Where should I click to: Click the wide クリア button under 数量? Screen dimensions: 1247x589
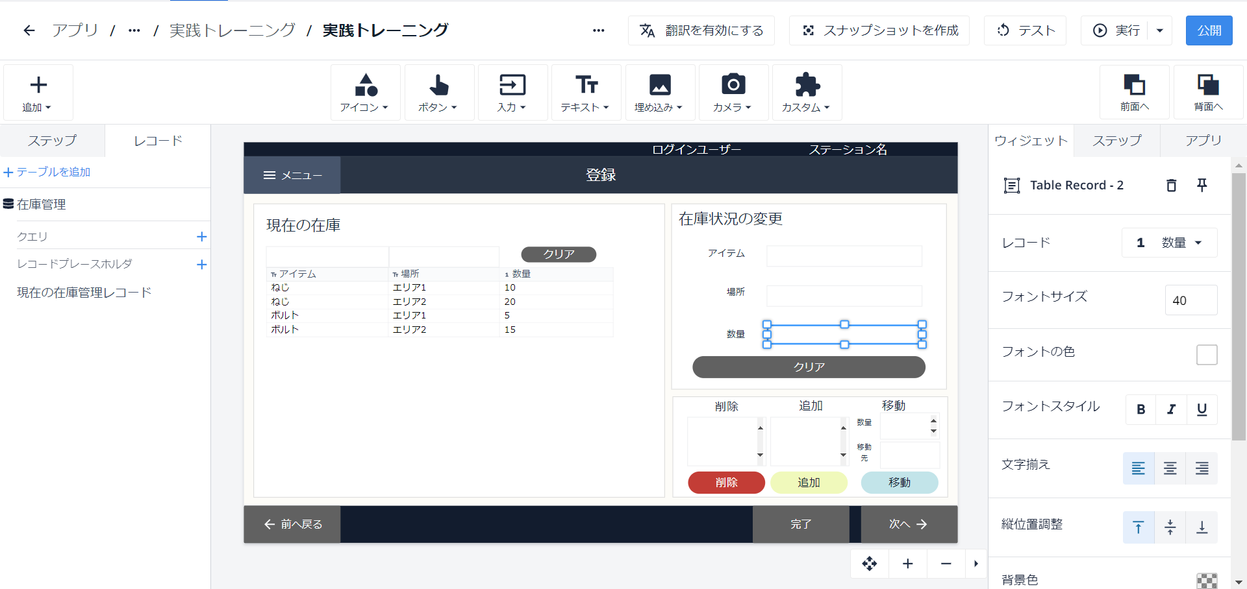809,367
